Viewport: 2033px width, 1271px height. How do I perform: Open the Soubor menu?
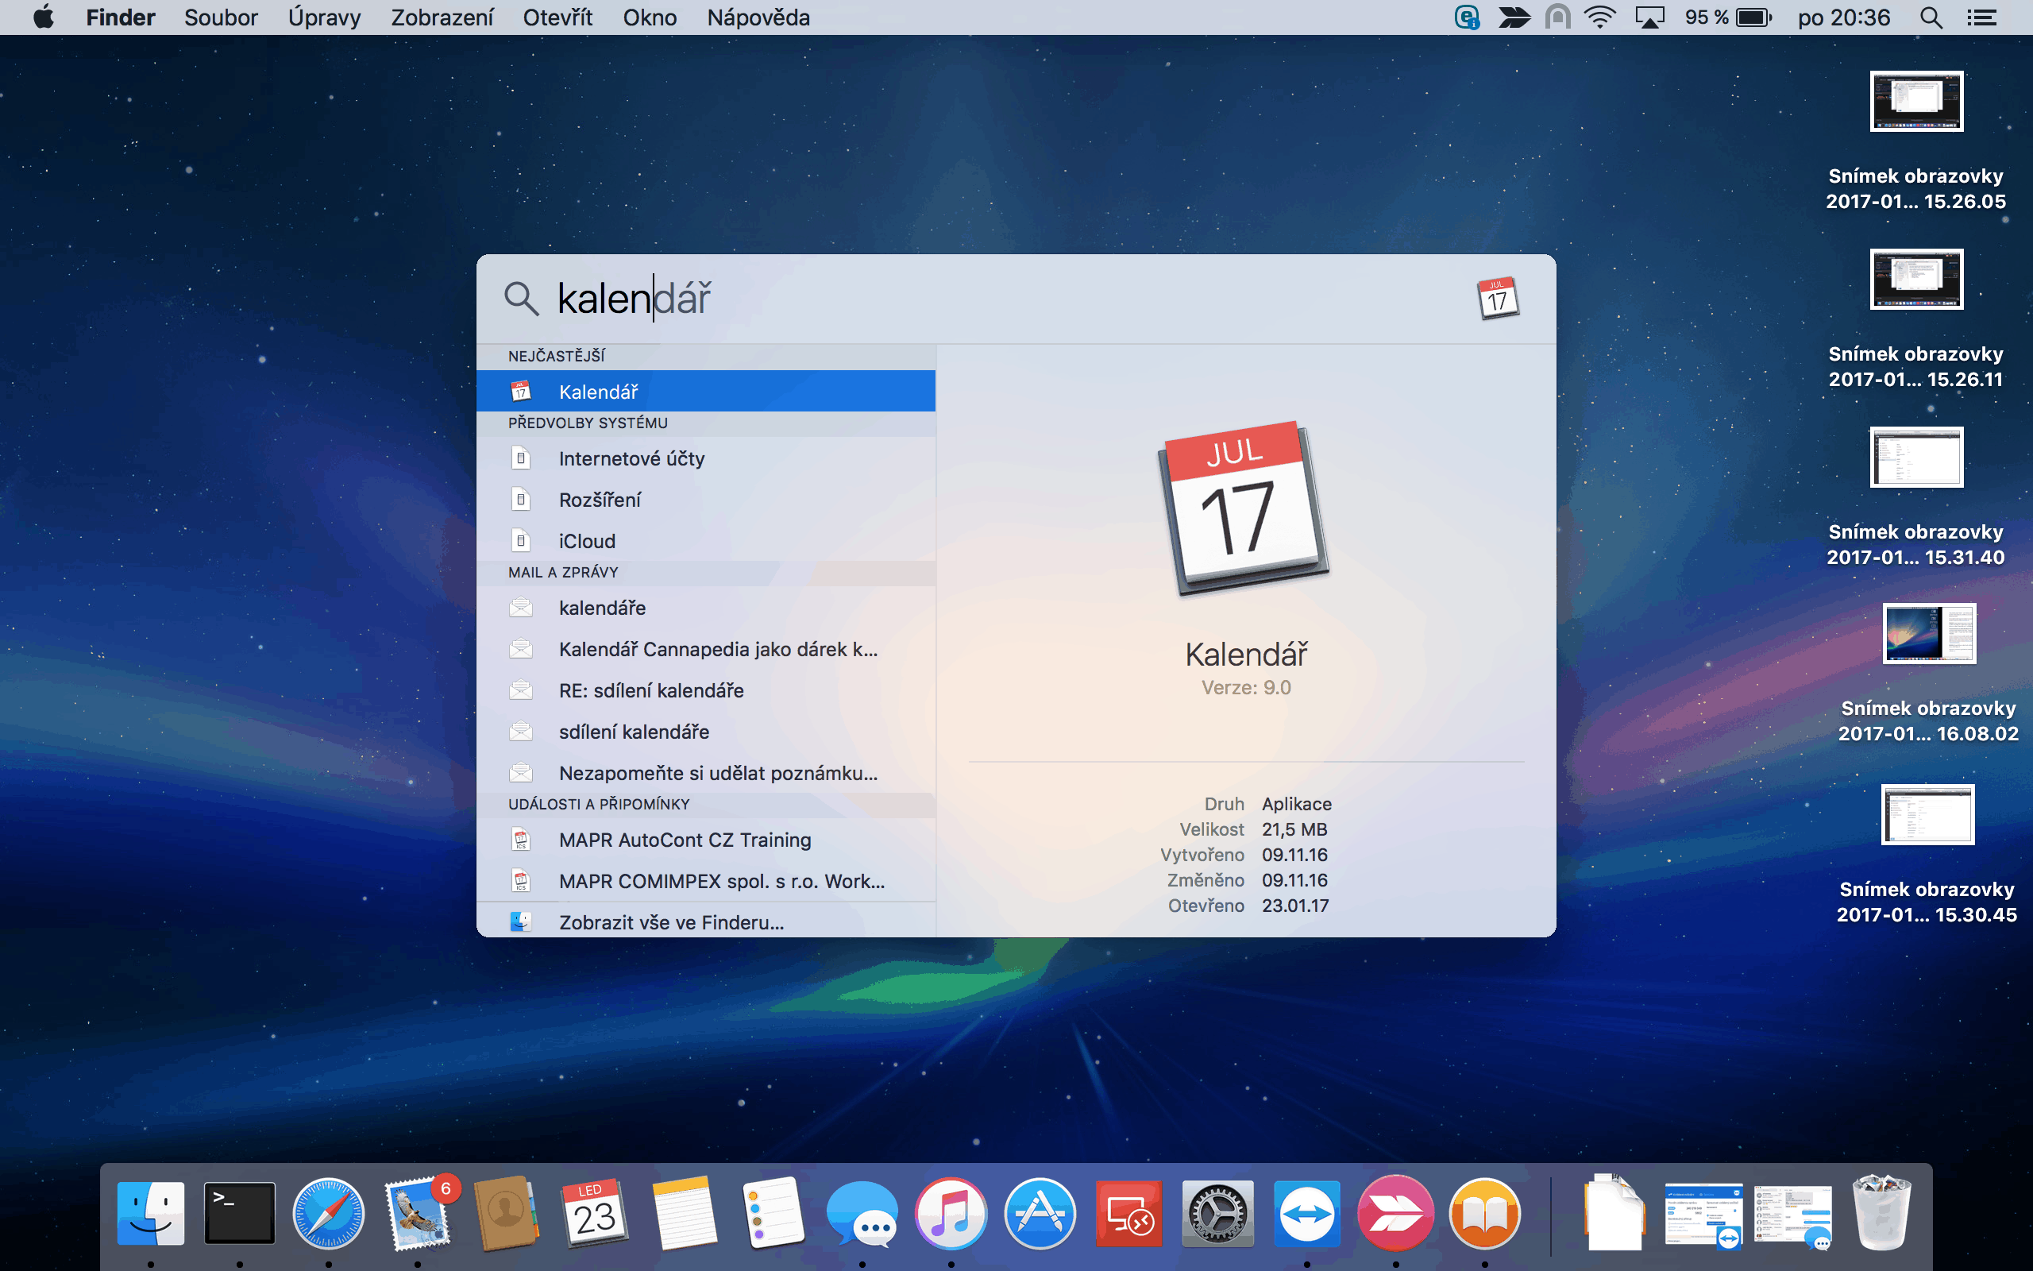[221, 17]
